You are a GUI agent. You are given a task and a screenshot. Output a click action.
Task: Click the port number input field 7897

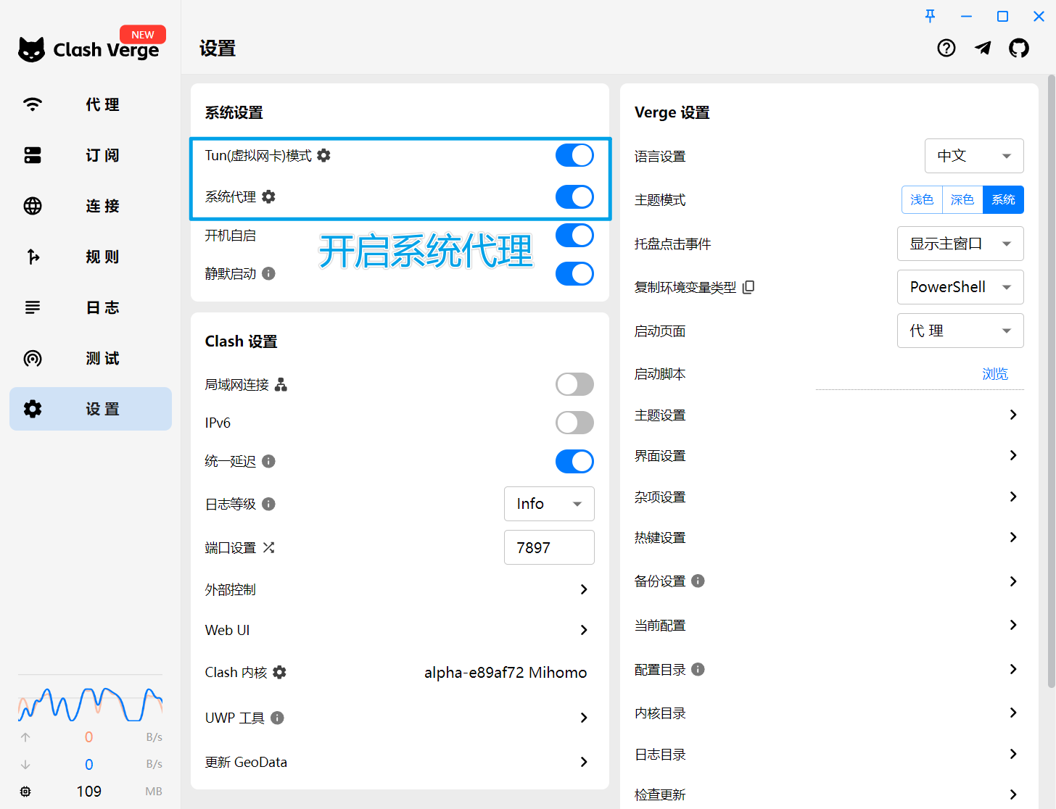point(549,547)
